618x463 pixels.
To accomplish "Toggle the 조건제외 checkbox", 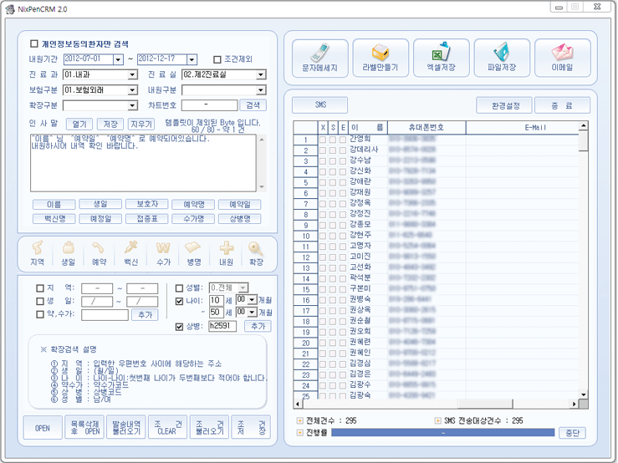I will point(217,60).
